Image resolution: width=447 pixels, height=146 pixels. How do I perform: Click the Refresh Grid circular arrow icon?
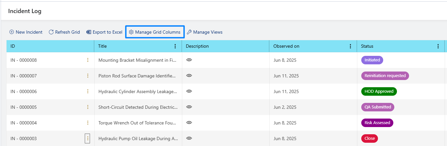click(x=51, y=32)
